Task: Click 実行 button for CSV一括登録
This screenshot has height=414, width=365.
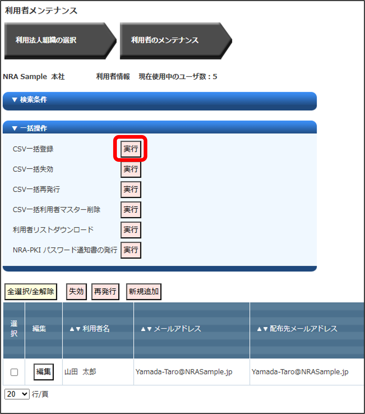Action: (131, 149)
